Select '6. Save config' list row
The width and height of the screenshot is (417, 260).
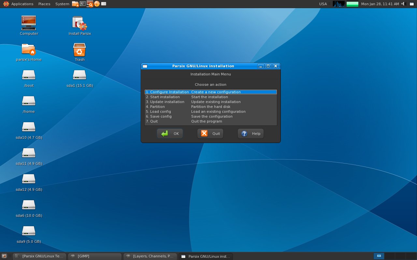pyautogui.click(x=211, y=116)
